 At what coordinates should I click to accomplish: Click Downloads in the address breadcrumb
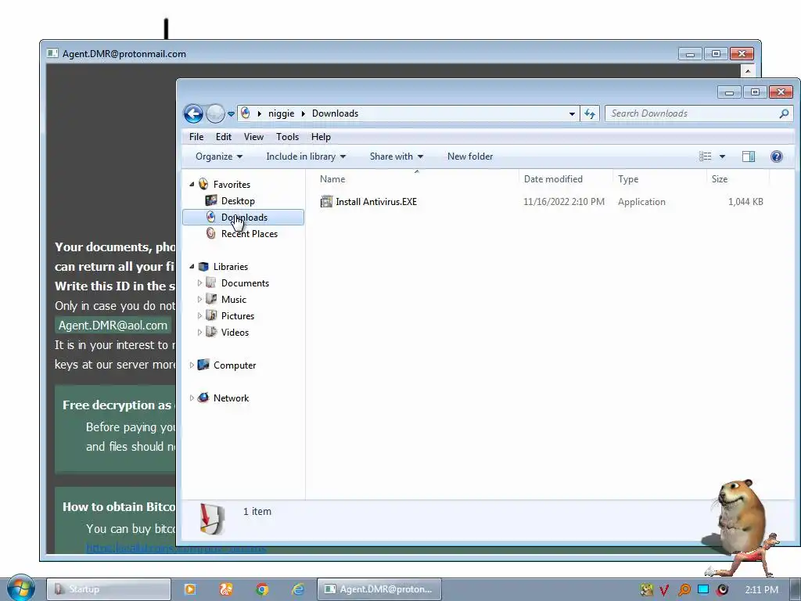[x=335, y=113]
